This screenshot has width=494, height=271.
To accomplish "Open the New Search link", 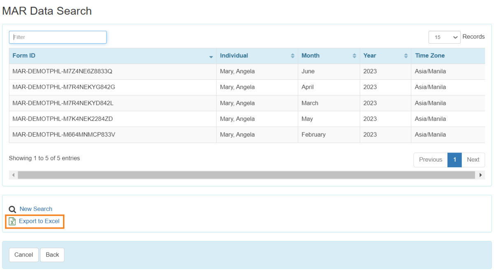I will (x=36, y=209).
